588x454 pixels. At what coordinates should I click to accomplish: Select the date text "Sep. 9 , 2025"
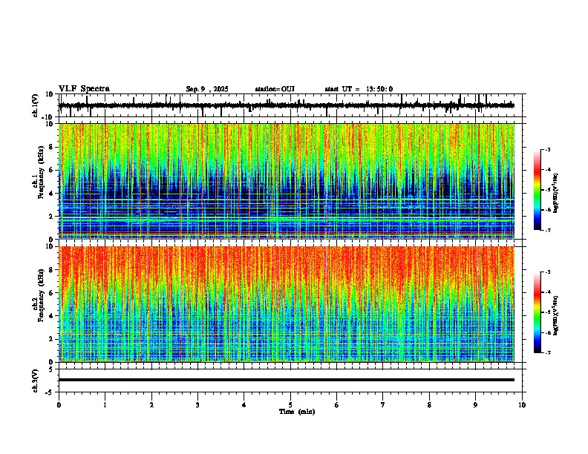tap(207, 89)
